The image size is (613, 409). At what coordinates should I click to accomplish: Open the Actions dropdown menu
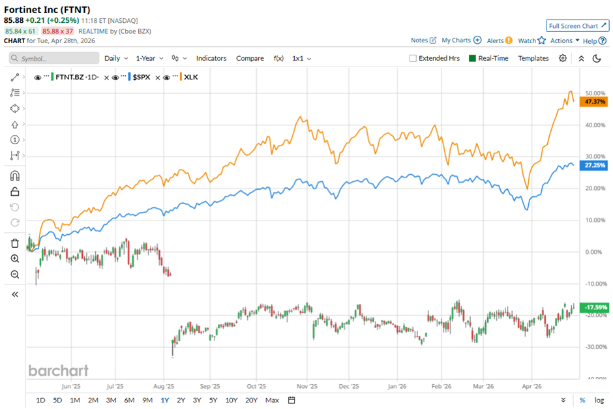point(564,40)
